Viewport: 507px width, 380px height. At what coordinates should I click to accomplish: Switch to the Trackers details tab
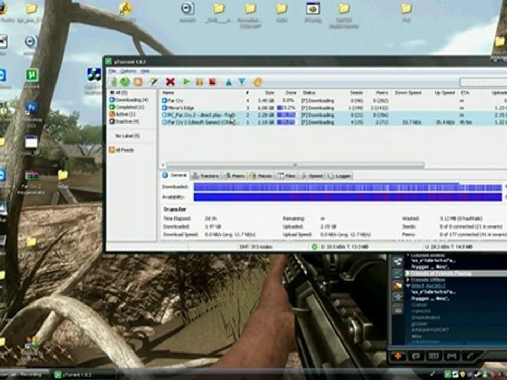coord(205,176)
